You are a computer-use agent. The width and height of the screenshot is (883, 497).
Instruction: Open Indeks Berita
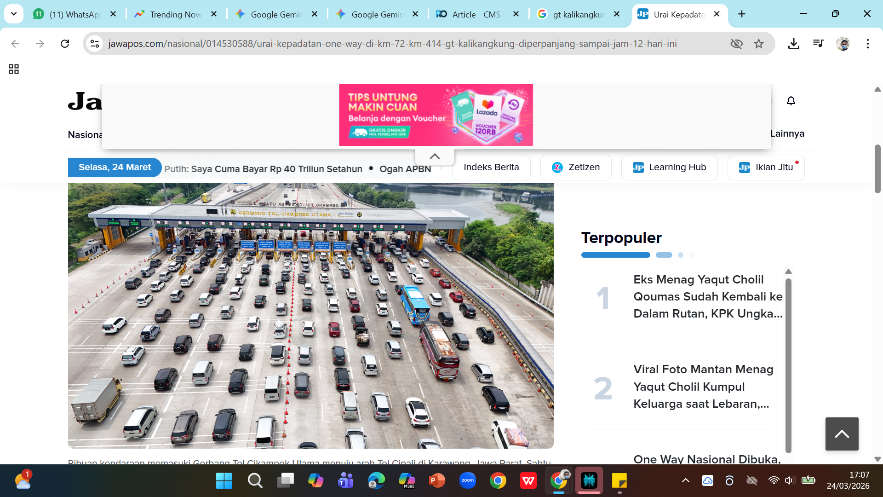[491, 167]
